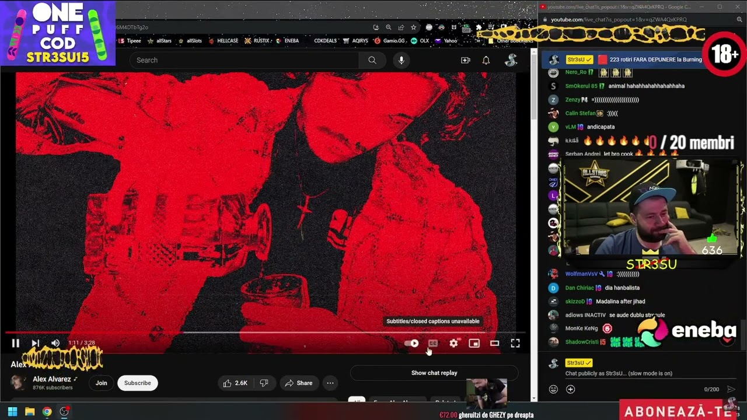The width and height of the screenshot is (747, 420).
Task: Open more actions three-dot menu
Action: click(330, 383)
